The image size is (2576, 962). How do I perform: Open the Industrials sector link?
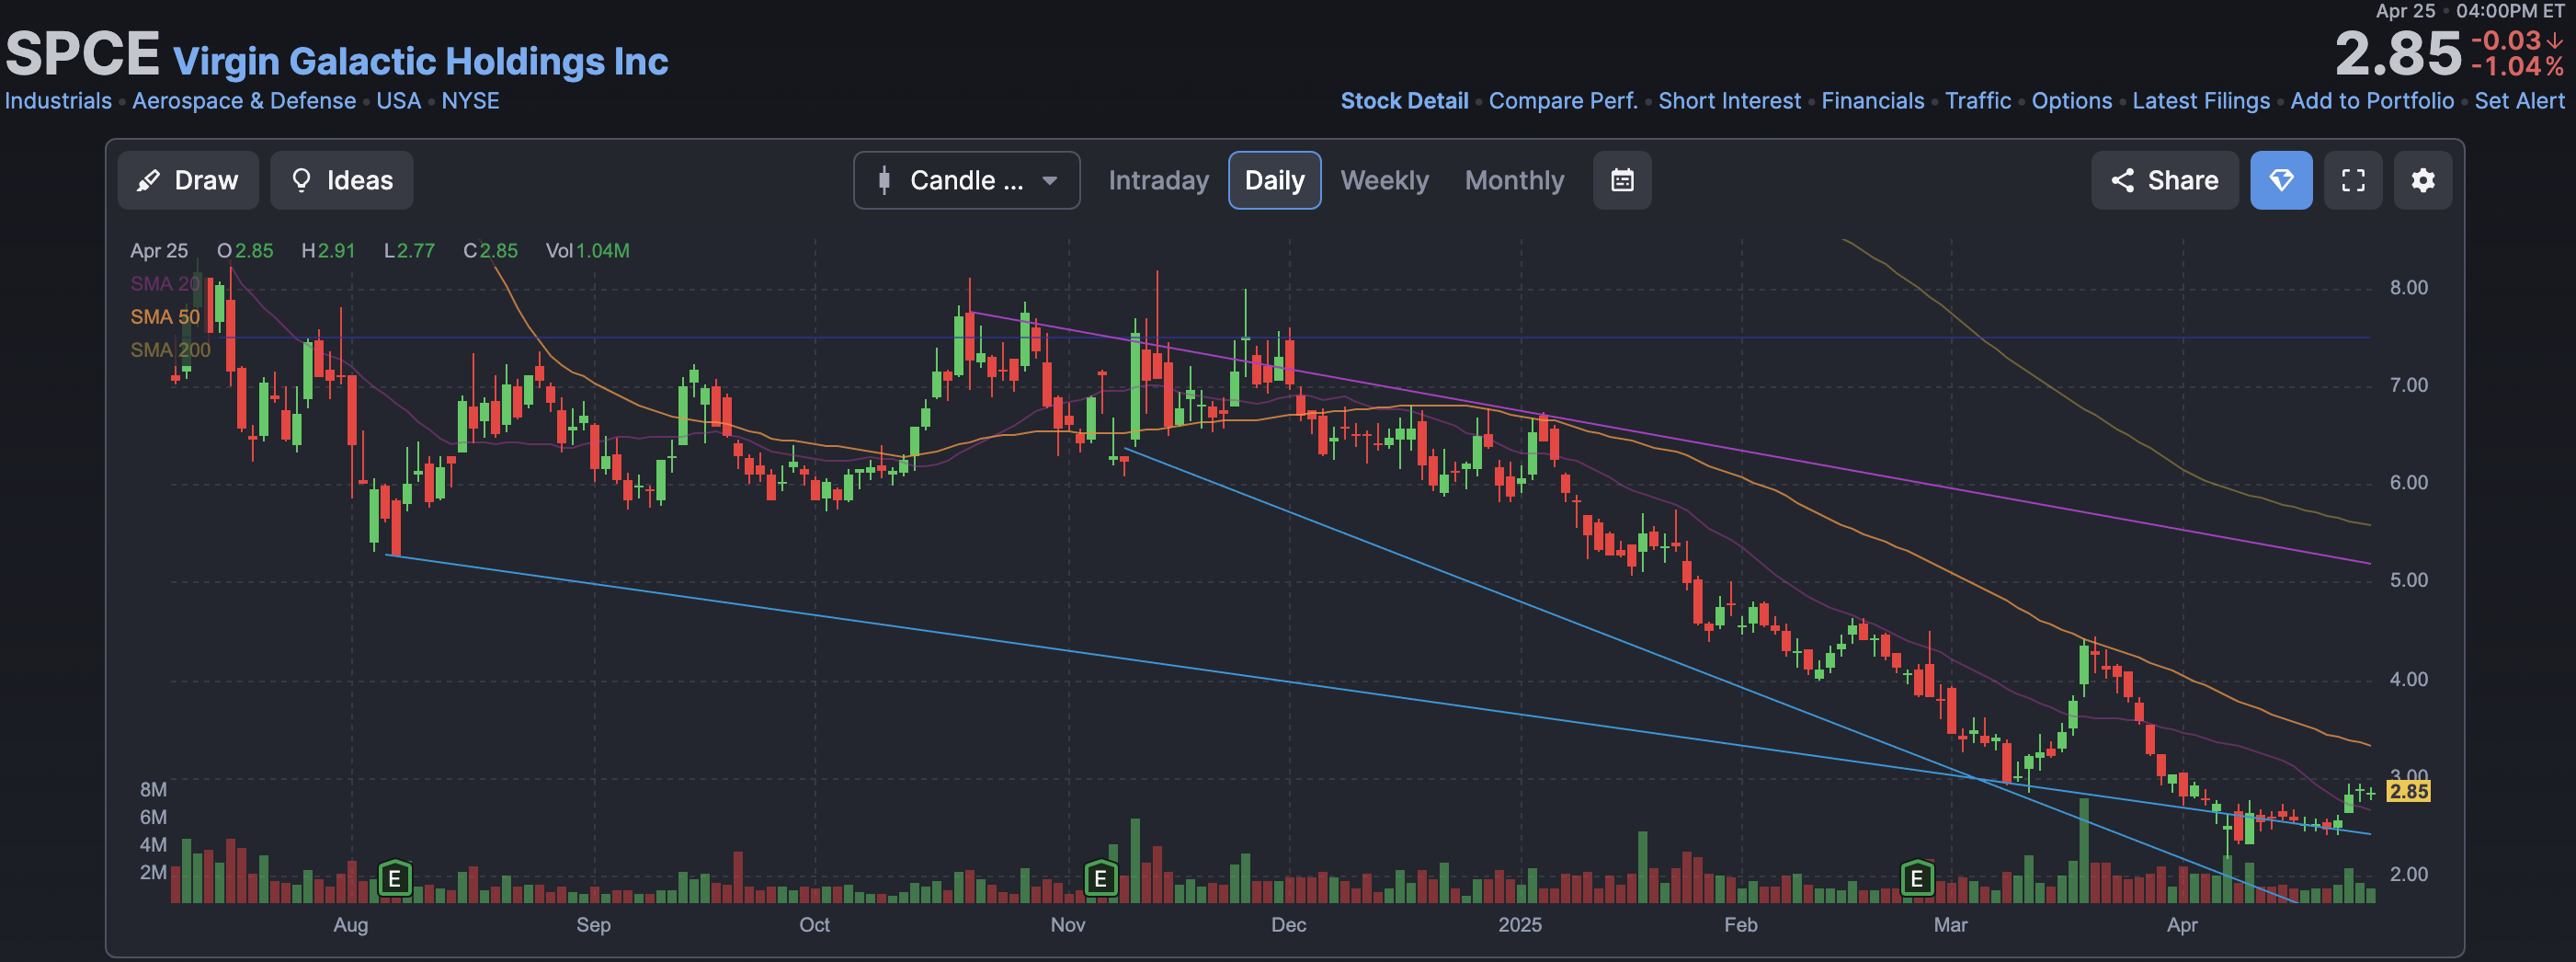coord(58,101)
